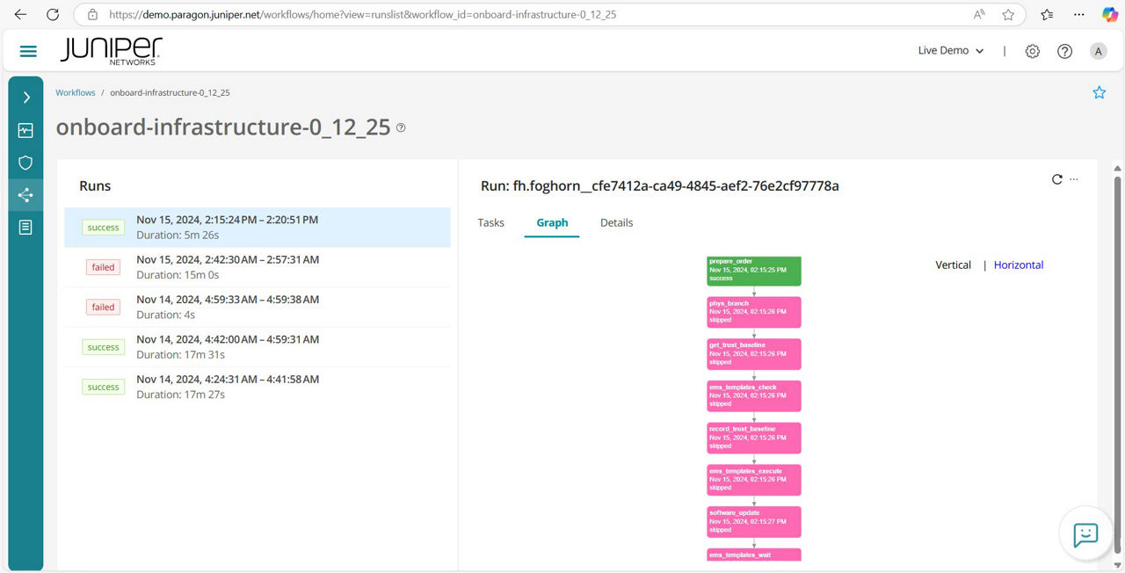The image size is (1125, 573).
Task: Click the green prepare_order node in the graph
Action: (752, 271)
